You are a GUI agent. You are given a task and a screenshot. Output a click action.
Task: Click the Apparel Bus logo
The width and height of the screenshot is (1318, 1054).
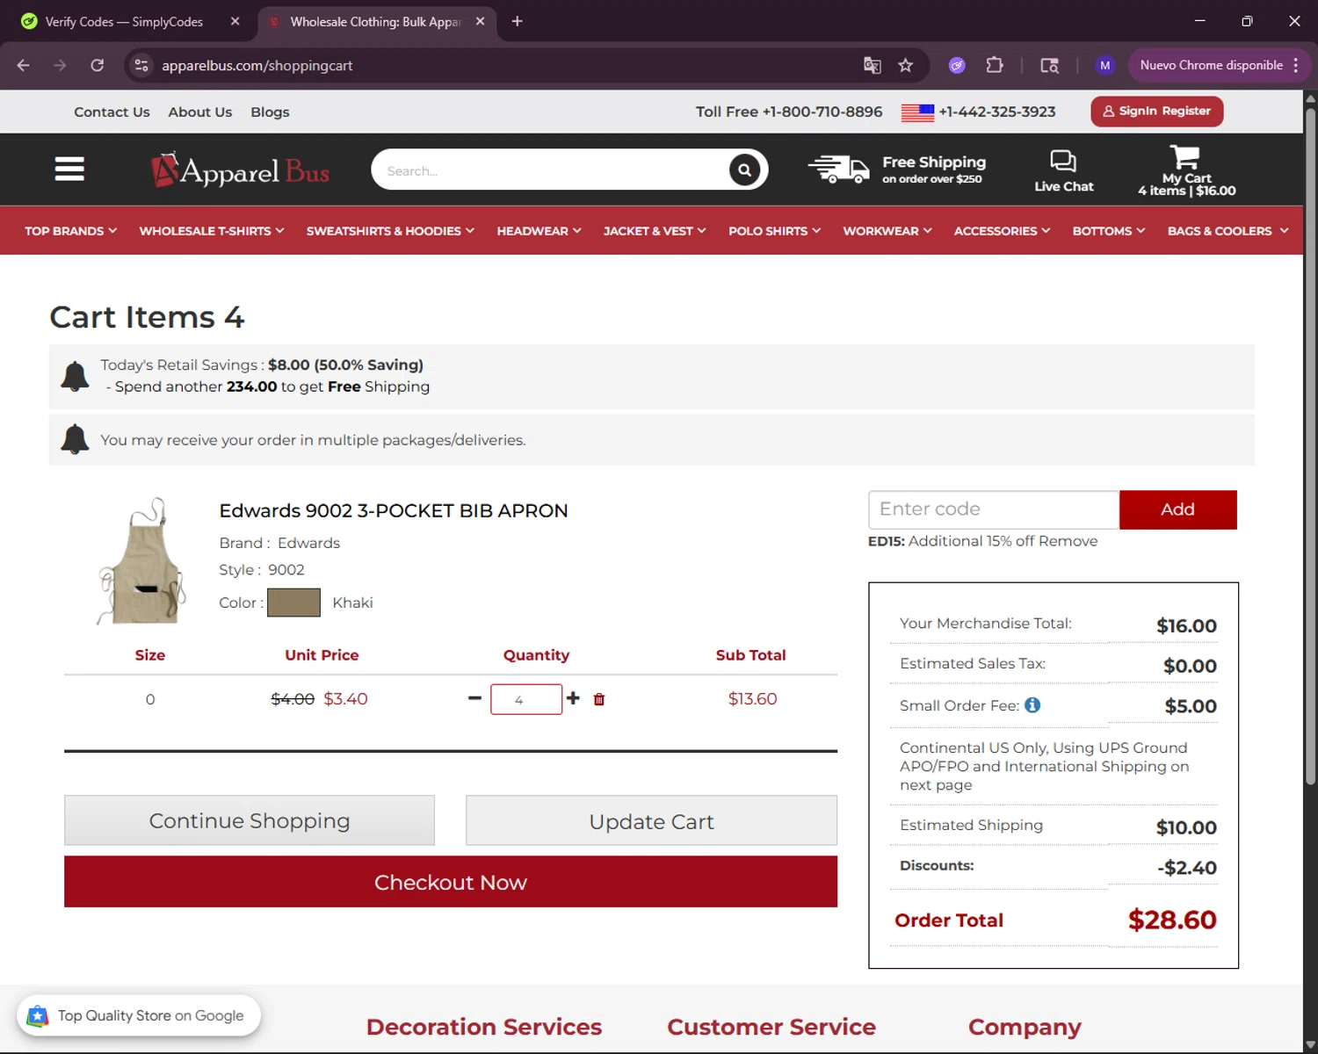click(240, 170)
